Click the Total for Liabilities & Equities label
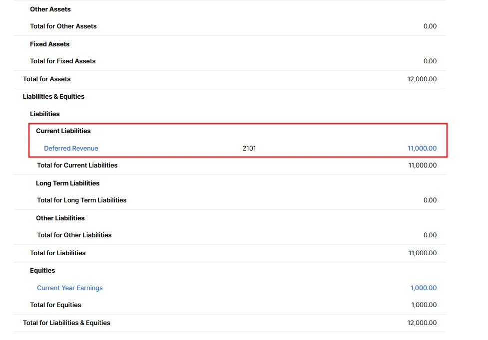 click(x=66, y=323)
